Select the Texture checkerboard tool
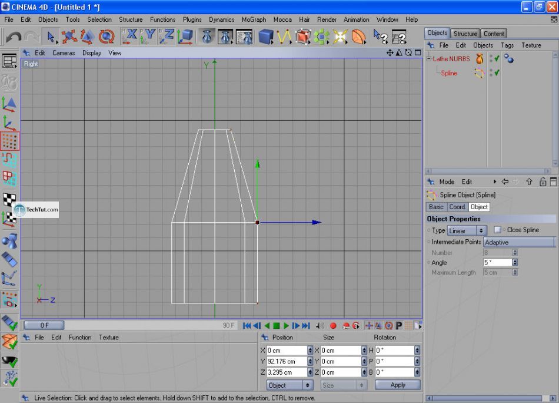This screenshot has width=559, height=403. coord(9,200)
